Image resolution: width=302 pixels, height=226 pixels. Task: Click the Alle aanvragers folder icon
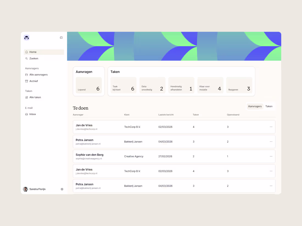click(27, 75)
